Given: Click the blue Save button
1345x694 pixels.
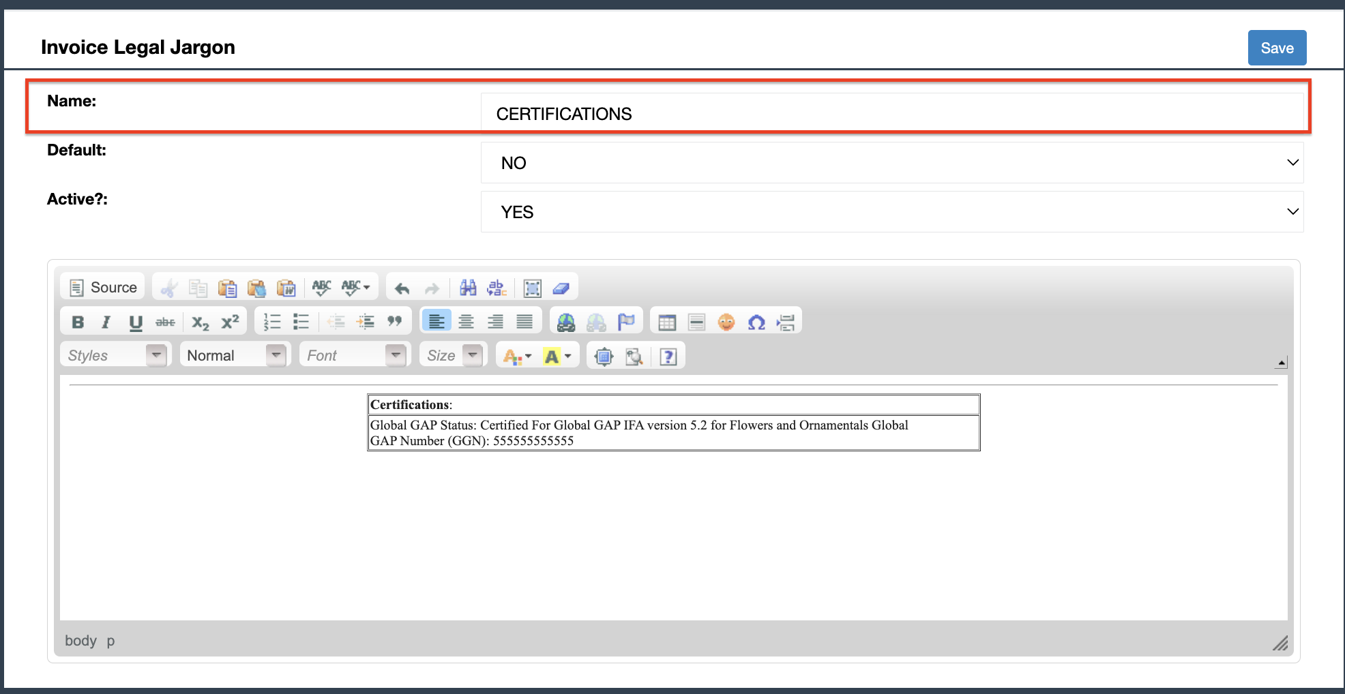Looking at the screenshot, I should point(1276,48).
